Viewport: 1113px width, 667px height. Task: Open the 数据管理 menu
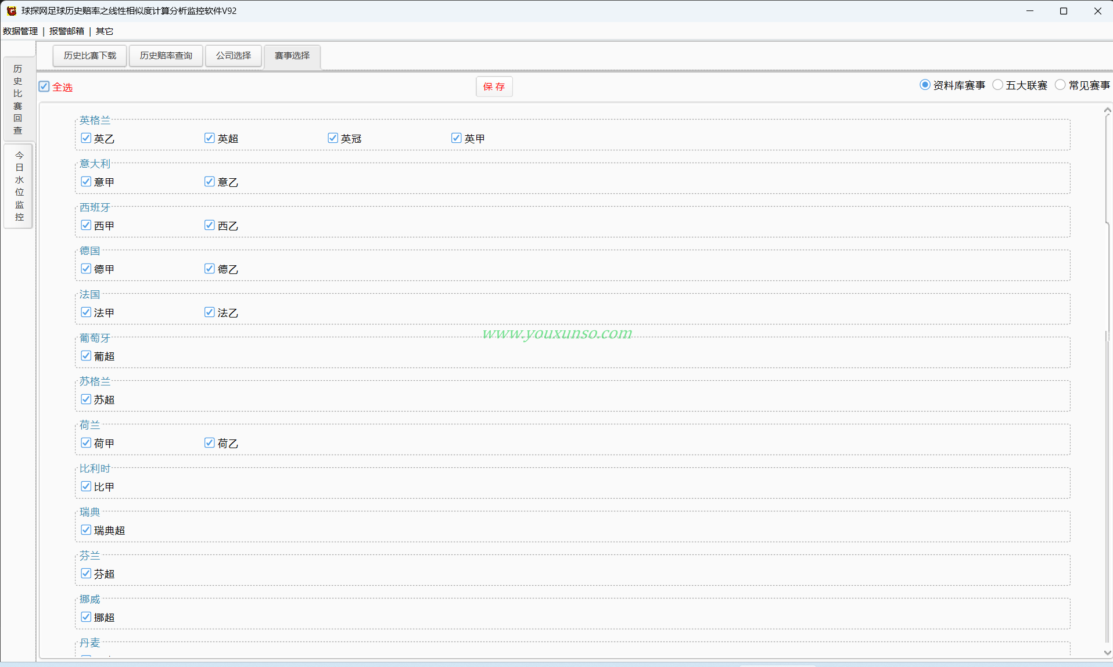pos(20,31)
